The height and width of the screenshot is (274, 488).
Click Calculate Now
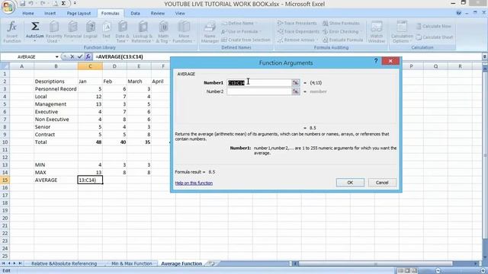pyautogui.click(x=434, y=27)
